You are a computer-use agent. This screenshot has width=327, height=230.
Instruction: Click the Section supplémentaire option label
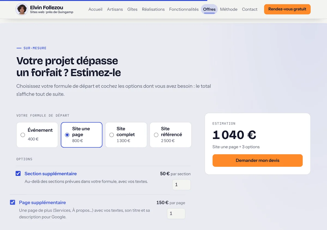(51, 174)
